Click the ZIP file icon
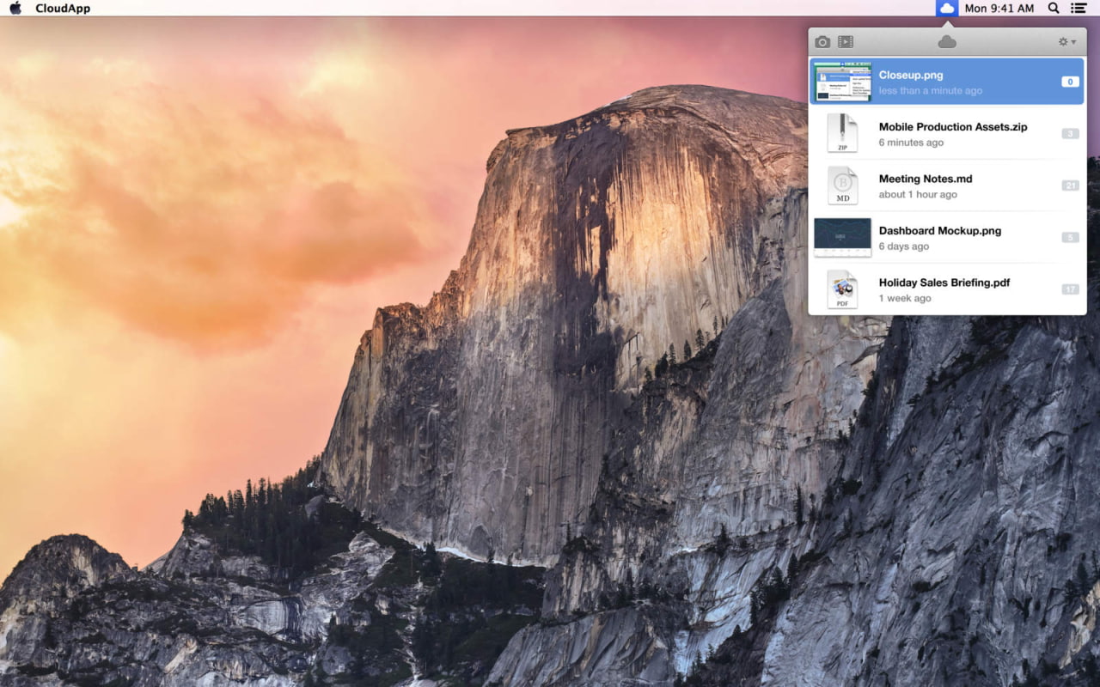The width and height of the screenshot is (1100, 687). (842, 133)
